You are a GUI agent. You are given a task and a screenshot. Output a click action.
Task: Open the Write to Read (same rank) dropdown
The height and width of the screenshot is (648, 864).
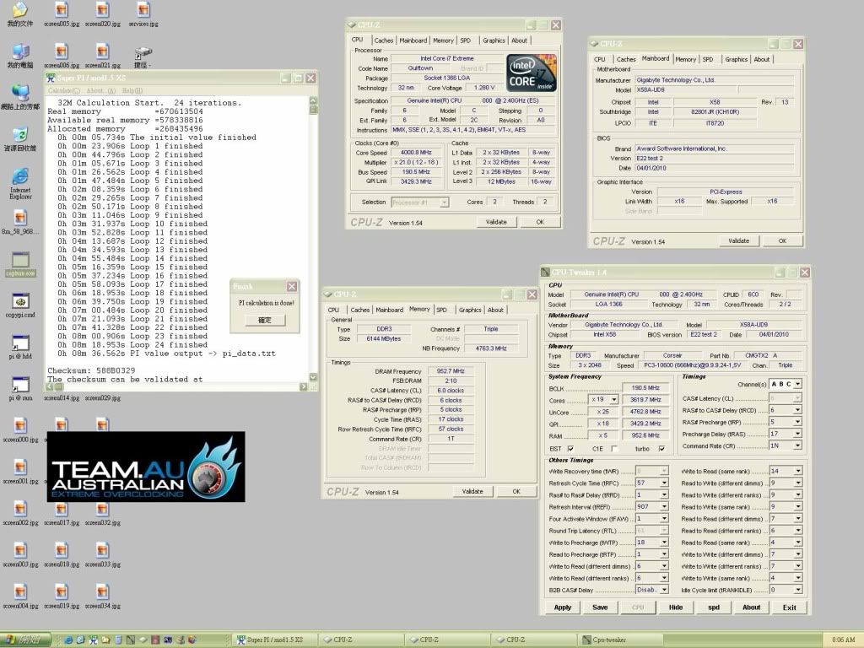coord(797,471)
